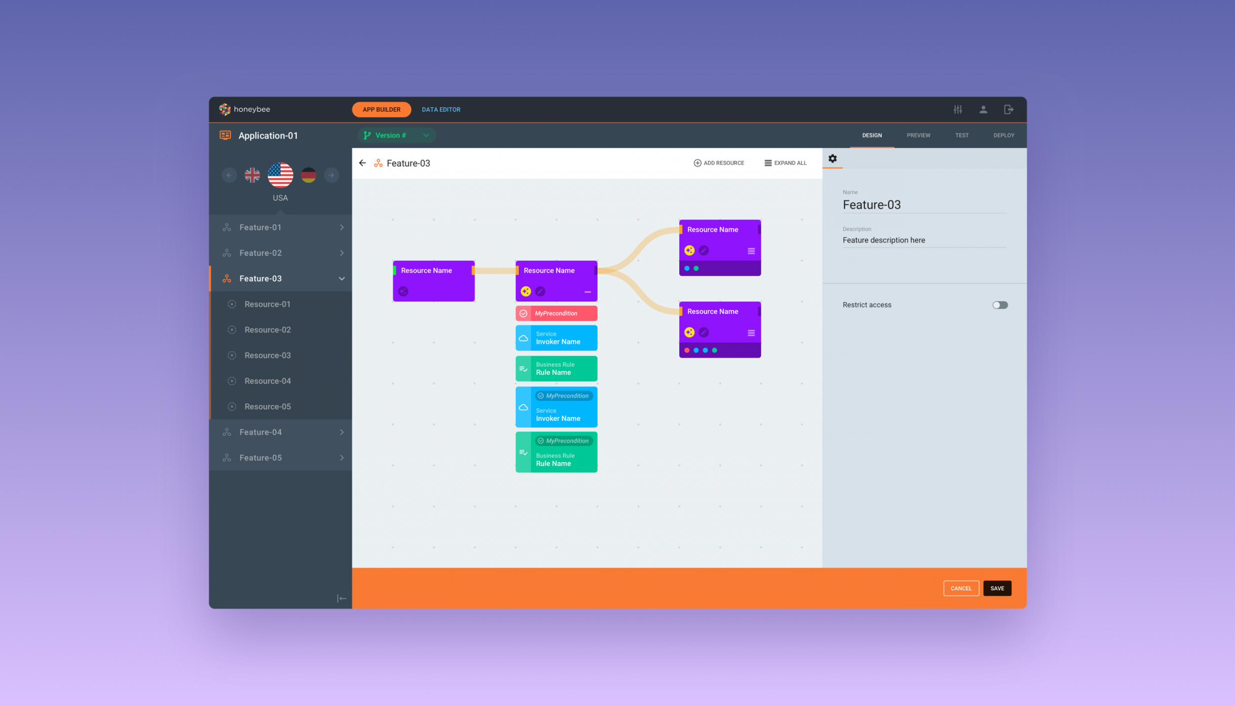Collapse the Feature-03 tree item
Viewport: 1235px width, 706px height.
point(341,279)
